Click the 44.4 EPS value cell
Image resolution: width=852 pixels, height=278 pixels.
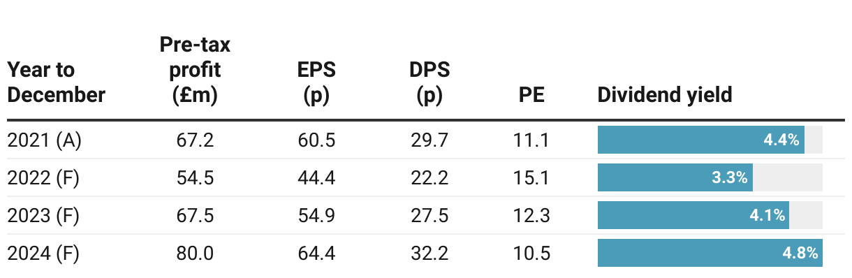tap(316, 178)
